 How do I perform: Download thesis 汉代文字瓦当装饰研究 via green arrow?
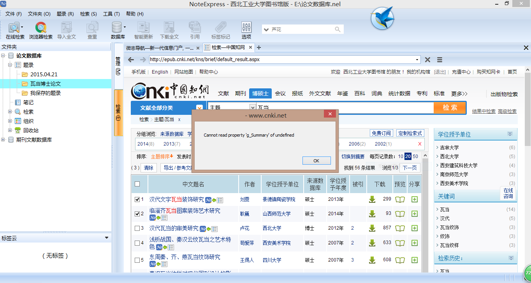372,199
